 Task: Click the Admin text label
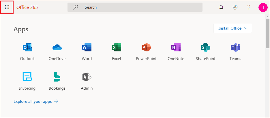tap(87, 88)
